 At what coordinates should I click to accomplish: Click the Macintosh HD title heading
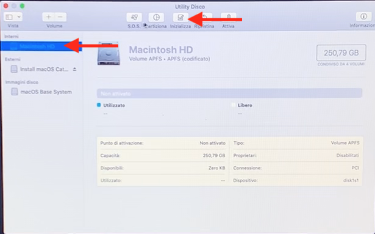click(161, 50)
